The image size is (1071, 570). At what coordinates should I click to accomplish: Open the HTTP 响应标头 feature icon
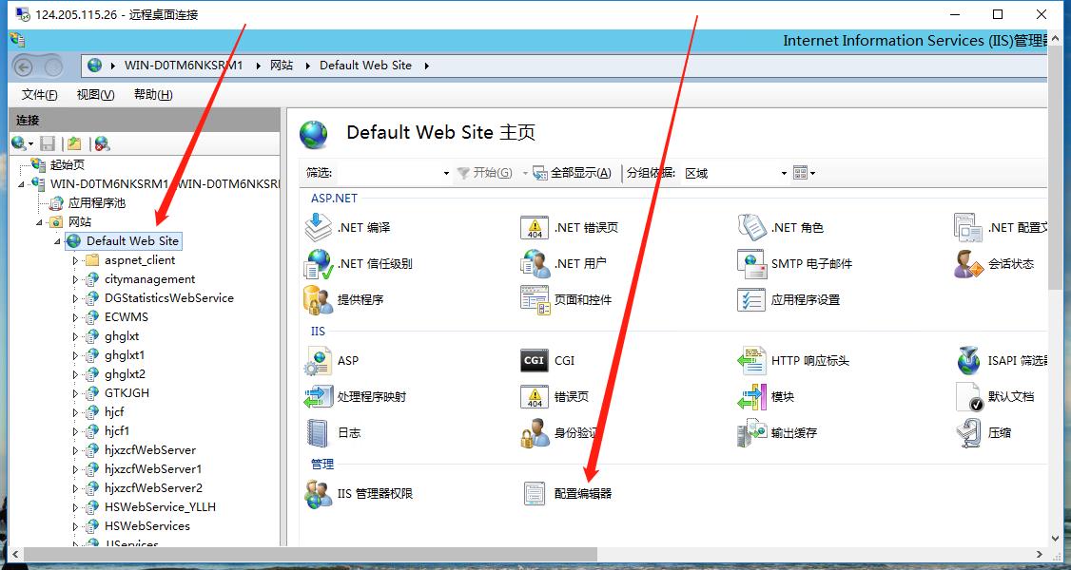pos(752,361)
